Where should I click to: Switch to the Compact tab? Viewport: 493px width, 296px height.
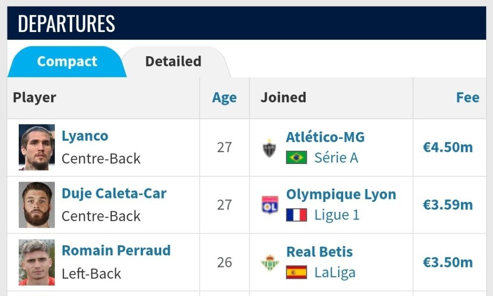click(x=67, y=62)
